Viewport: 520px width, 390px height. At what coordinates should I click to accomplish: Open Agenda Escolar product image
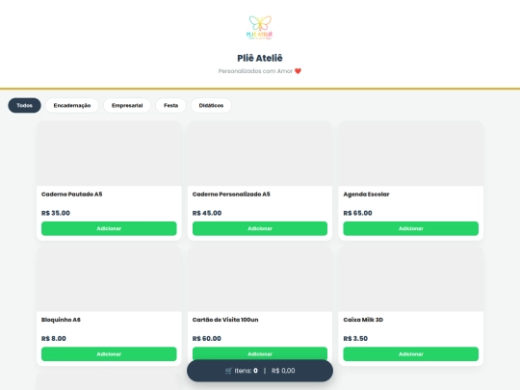(411, 153)
